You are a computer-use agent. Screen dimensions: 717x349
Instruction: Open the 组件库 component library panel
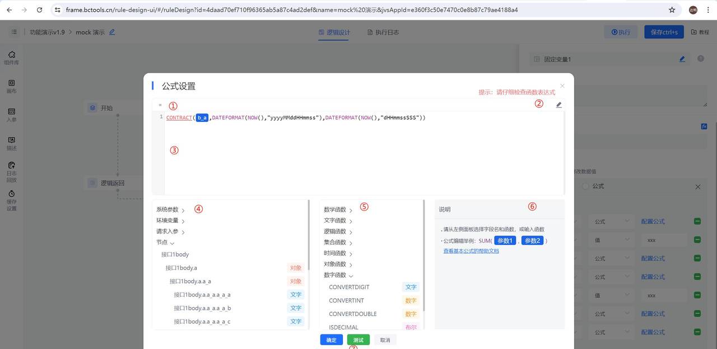[x=11, y=58]
